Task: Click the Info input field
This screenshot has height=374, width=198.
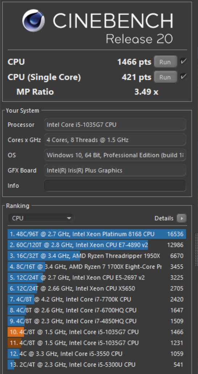Action: [115, 185]
